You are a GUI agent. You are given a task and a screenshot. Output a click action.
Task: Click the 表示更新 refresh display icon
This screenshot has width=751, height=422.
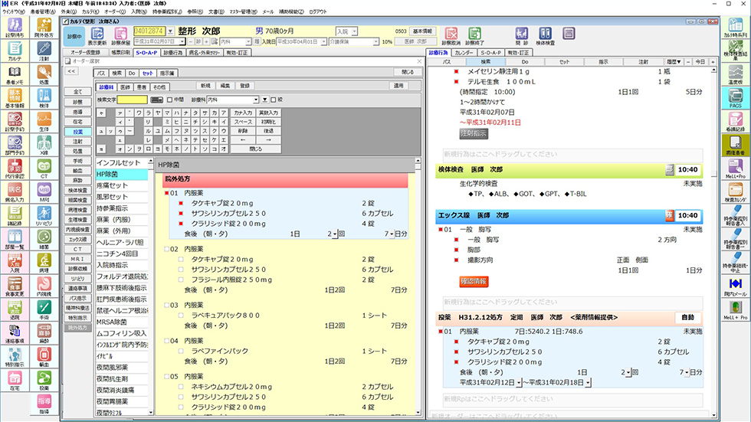(x=97, y=36)
